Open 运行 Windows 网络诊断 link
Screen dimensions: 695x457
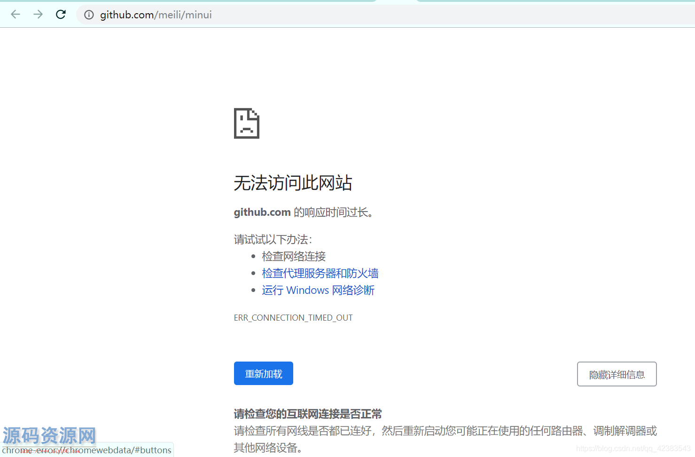pyautogui.click(x=318, y=290)
